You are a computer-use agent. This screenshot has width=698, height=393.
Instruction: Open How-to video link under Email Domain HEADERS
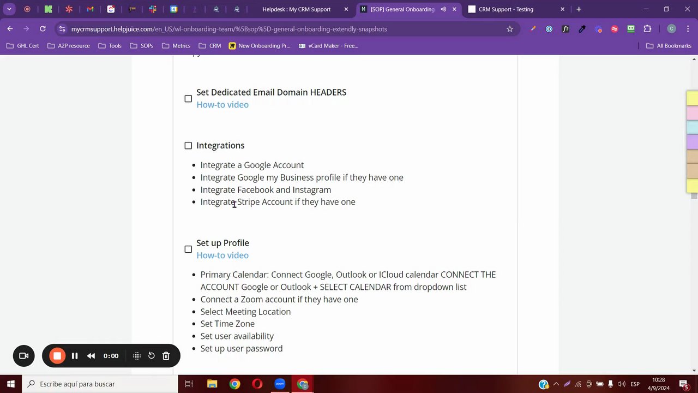(x=222, y=105)
